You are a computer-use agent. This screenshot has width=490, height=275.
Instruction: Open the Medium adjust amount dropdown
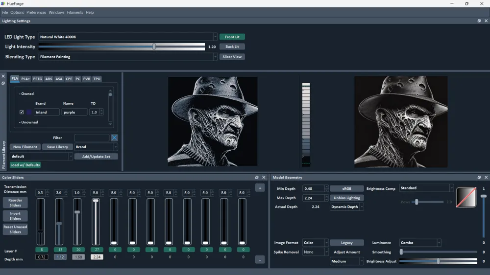tap(347, 261)
